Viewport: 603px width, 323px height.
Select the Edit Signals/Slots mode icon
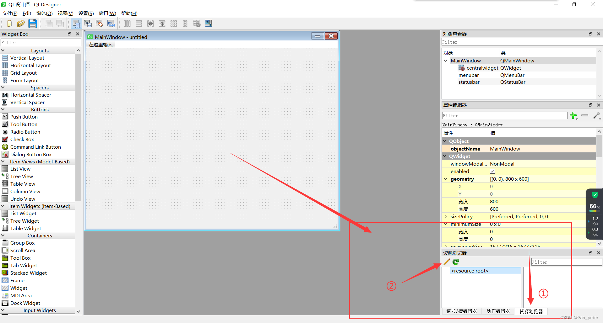click(x=88, y=24)
